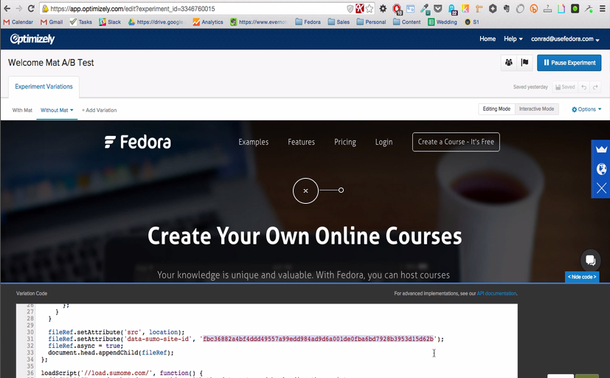This screenshot has width=610, height=378.
Task: Click Pricing in Fedora nav
Action: click(345, 142)
